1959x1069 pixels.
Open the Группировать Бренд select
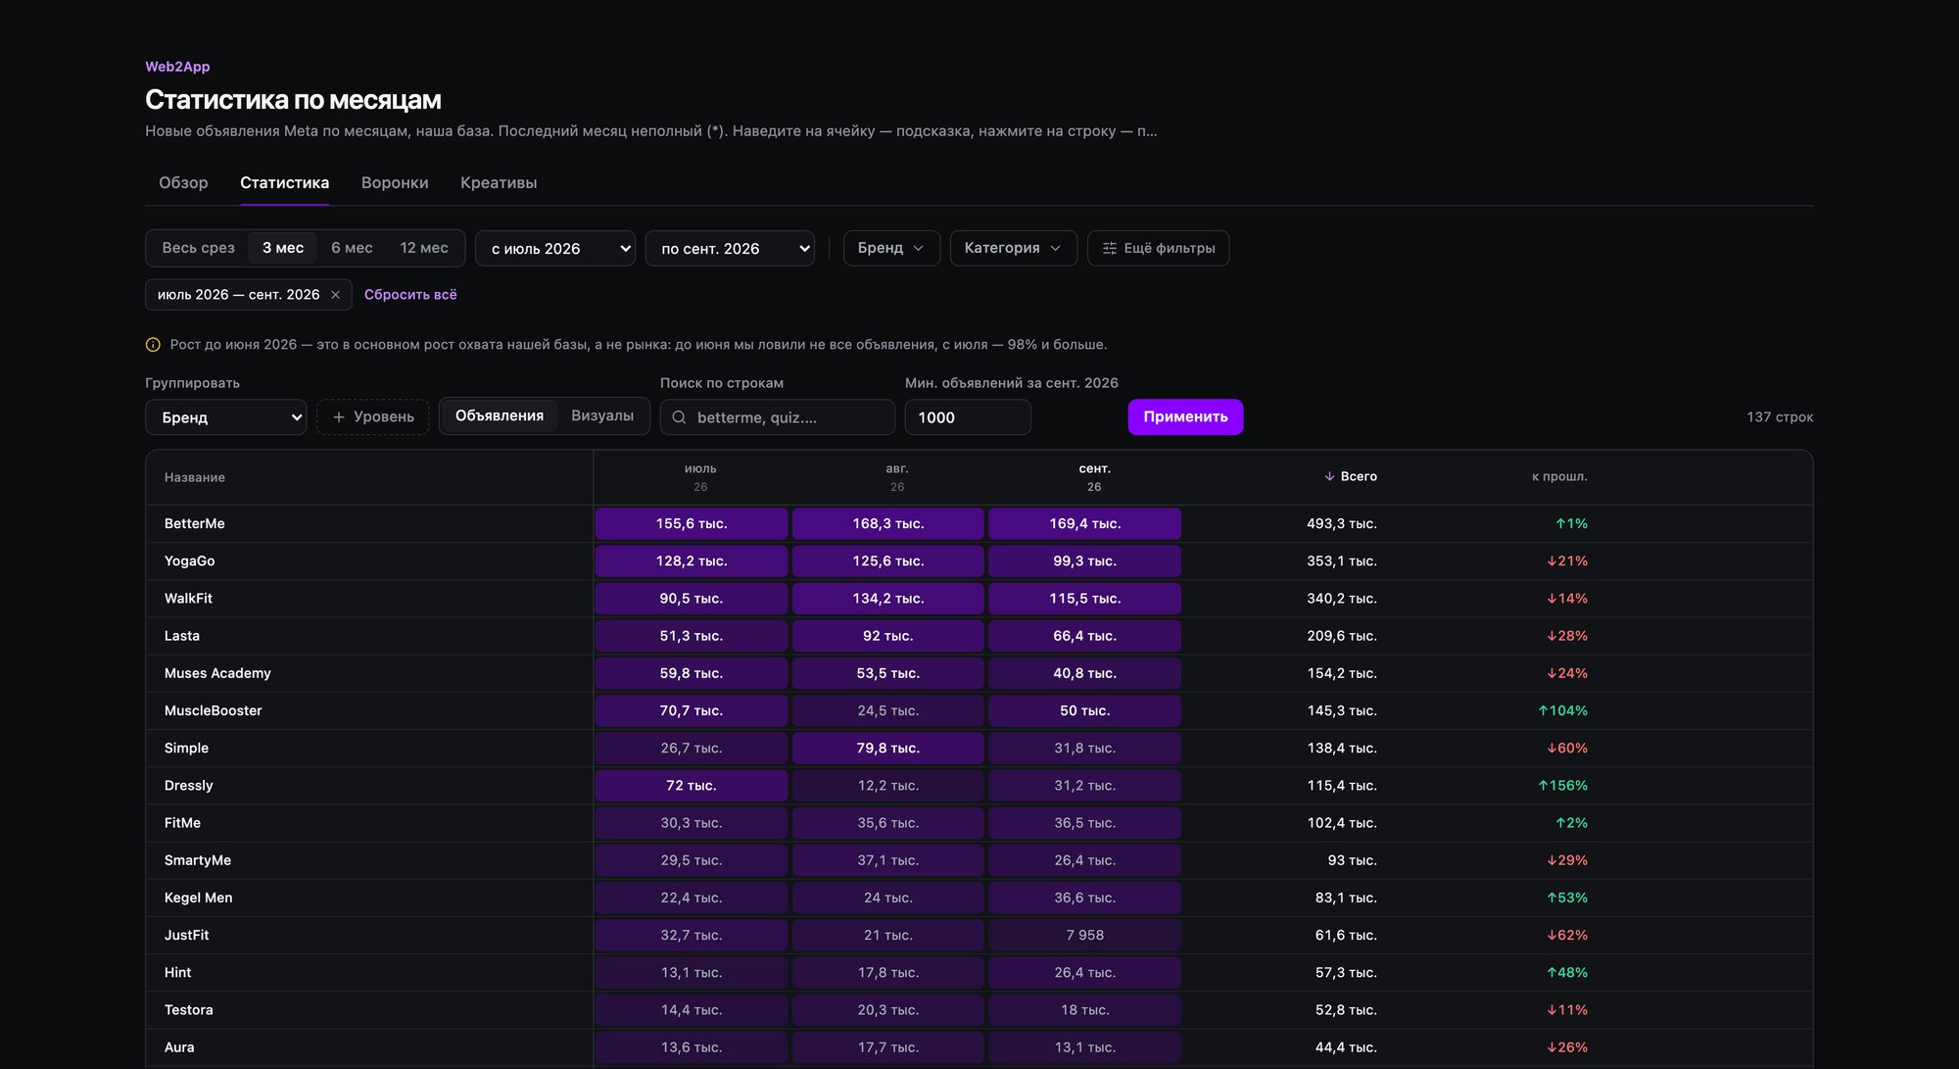pyautogui.click(x=225, y=417)
